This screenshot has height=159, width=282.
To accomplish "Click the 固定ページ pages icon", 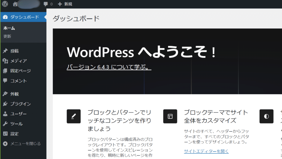I will coord(6,71).
